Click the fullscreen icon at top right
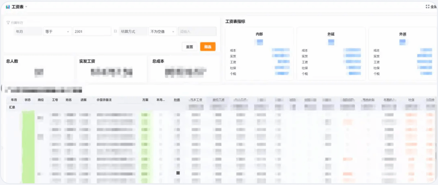Image resolution: width=438 pixels, height=185 pixels. click(427, 7)
